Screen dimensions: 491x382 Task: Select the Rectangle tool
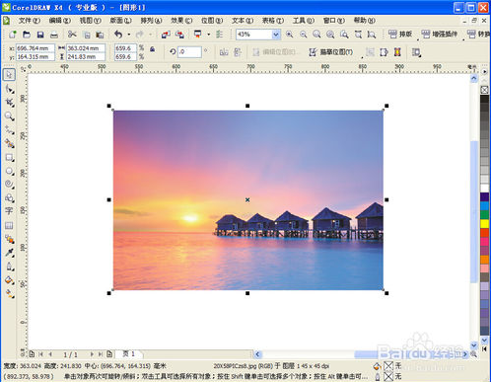(x=9, y=157)
